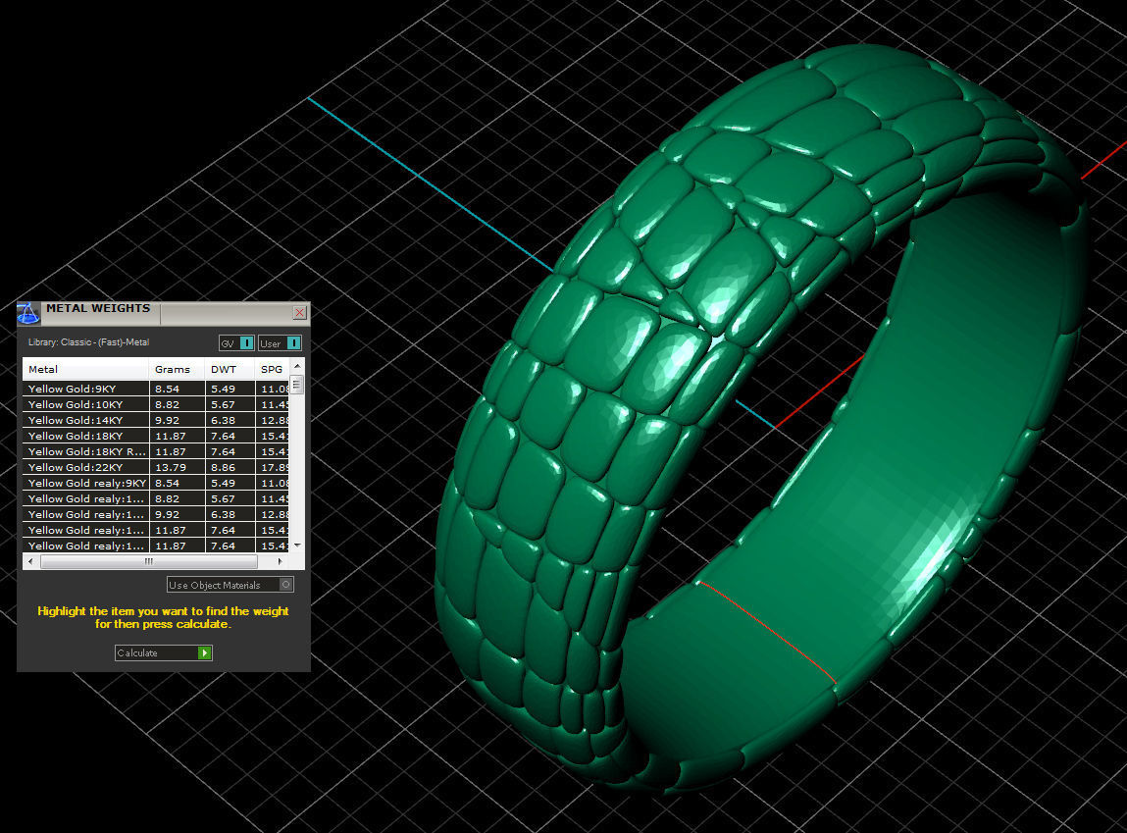Click the metal list scroll-down arrow
1127x833 pixels.
[x=297, y=547]
